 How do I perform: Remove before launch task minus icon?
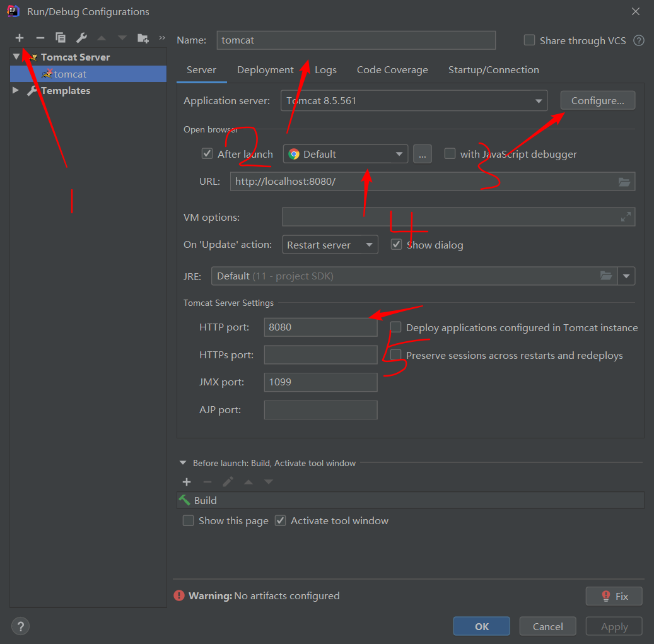tap(207, 482)
